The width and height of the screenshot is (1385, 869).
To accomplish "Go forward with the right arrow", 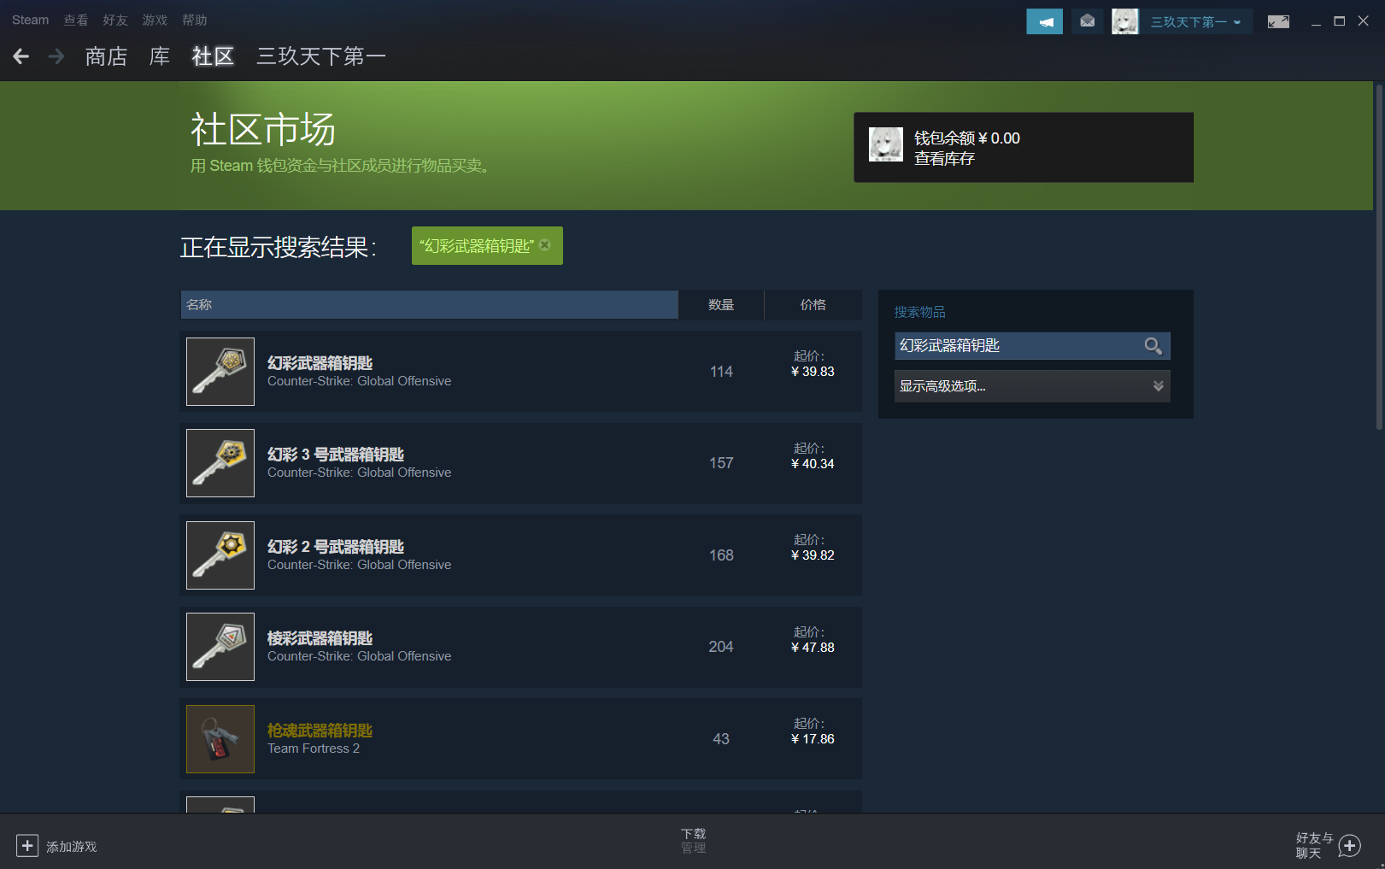I will click(56, 56).
